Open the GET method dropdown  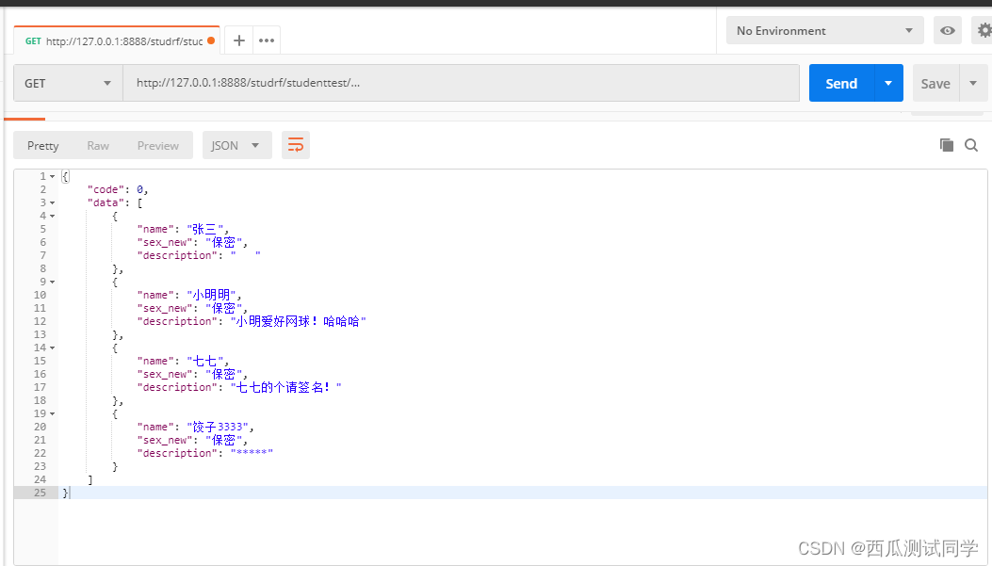[68, 84]
